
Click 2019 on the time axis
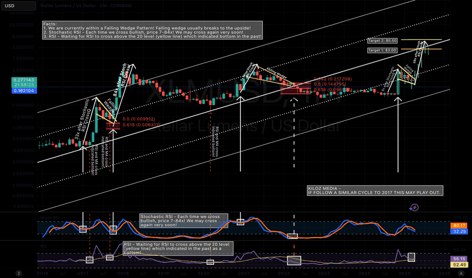(x=163, y=273)
